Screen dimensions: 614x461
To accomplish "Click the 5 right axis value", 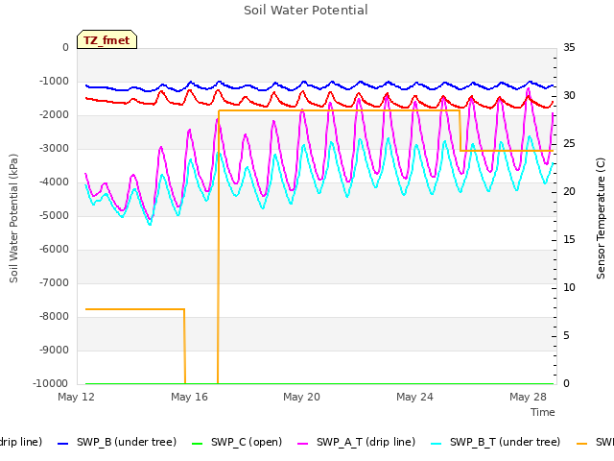I will point(566,335).
